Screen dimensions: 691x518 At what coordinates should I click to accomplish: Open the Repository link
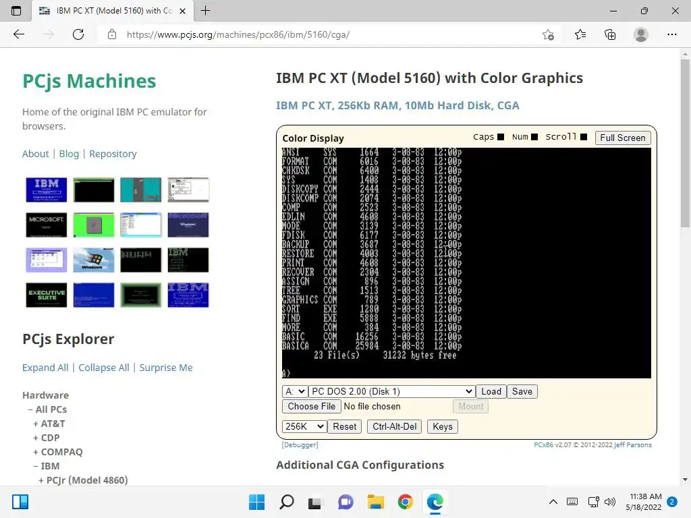point(113,154)
